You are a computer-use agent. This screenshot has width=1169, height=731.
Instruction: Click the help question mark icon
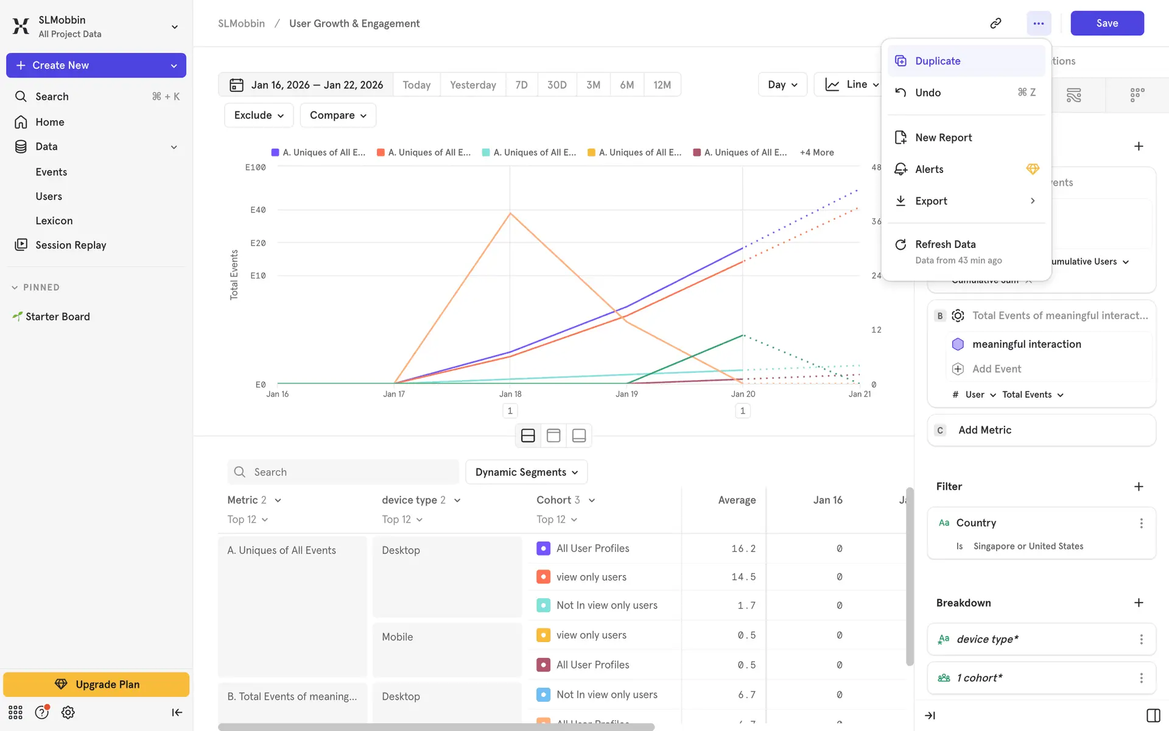41,712
